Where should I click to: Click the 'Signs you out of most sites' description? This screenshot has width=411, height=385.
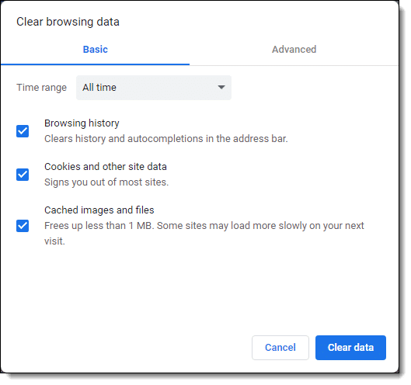pos(106,182)
